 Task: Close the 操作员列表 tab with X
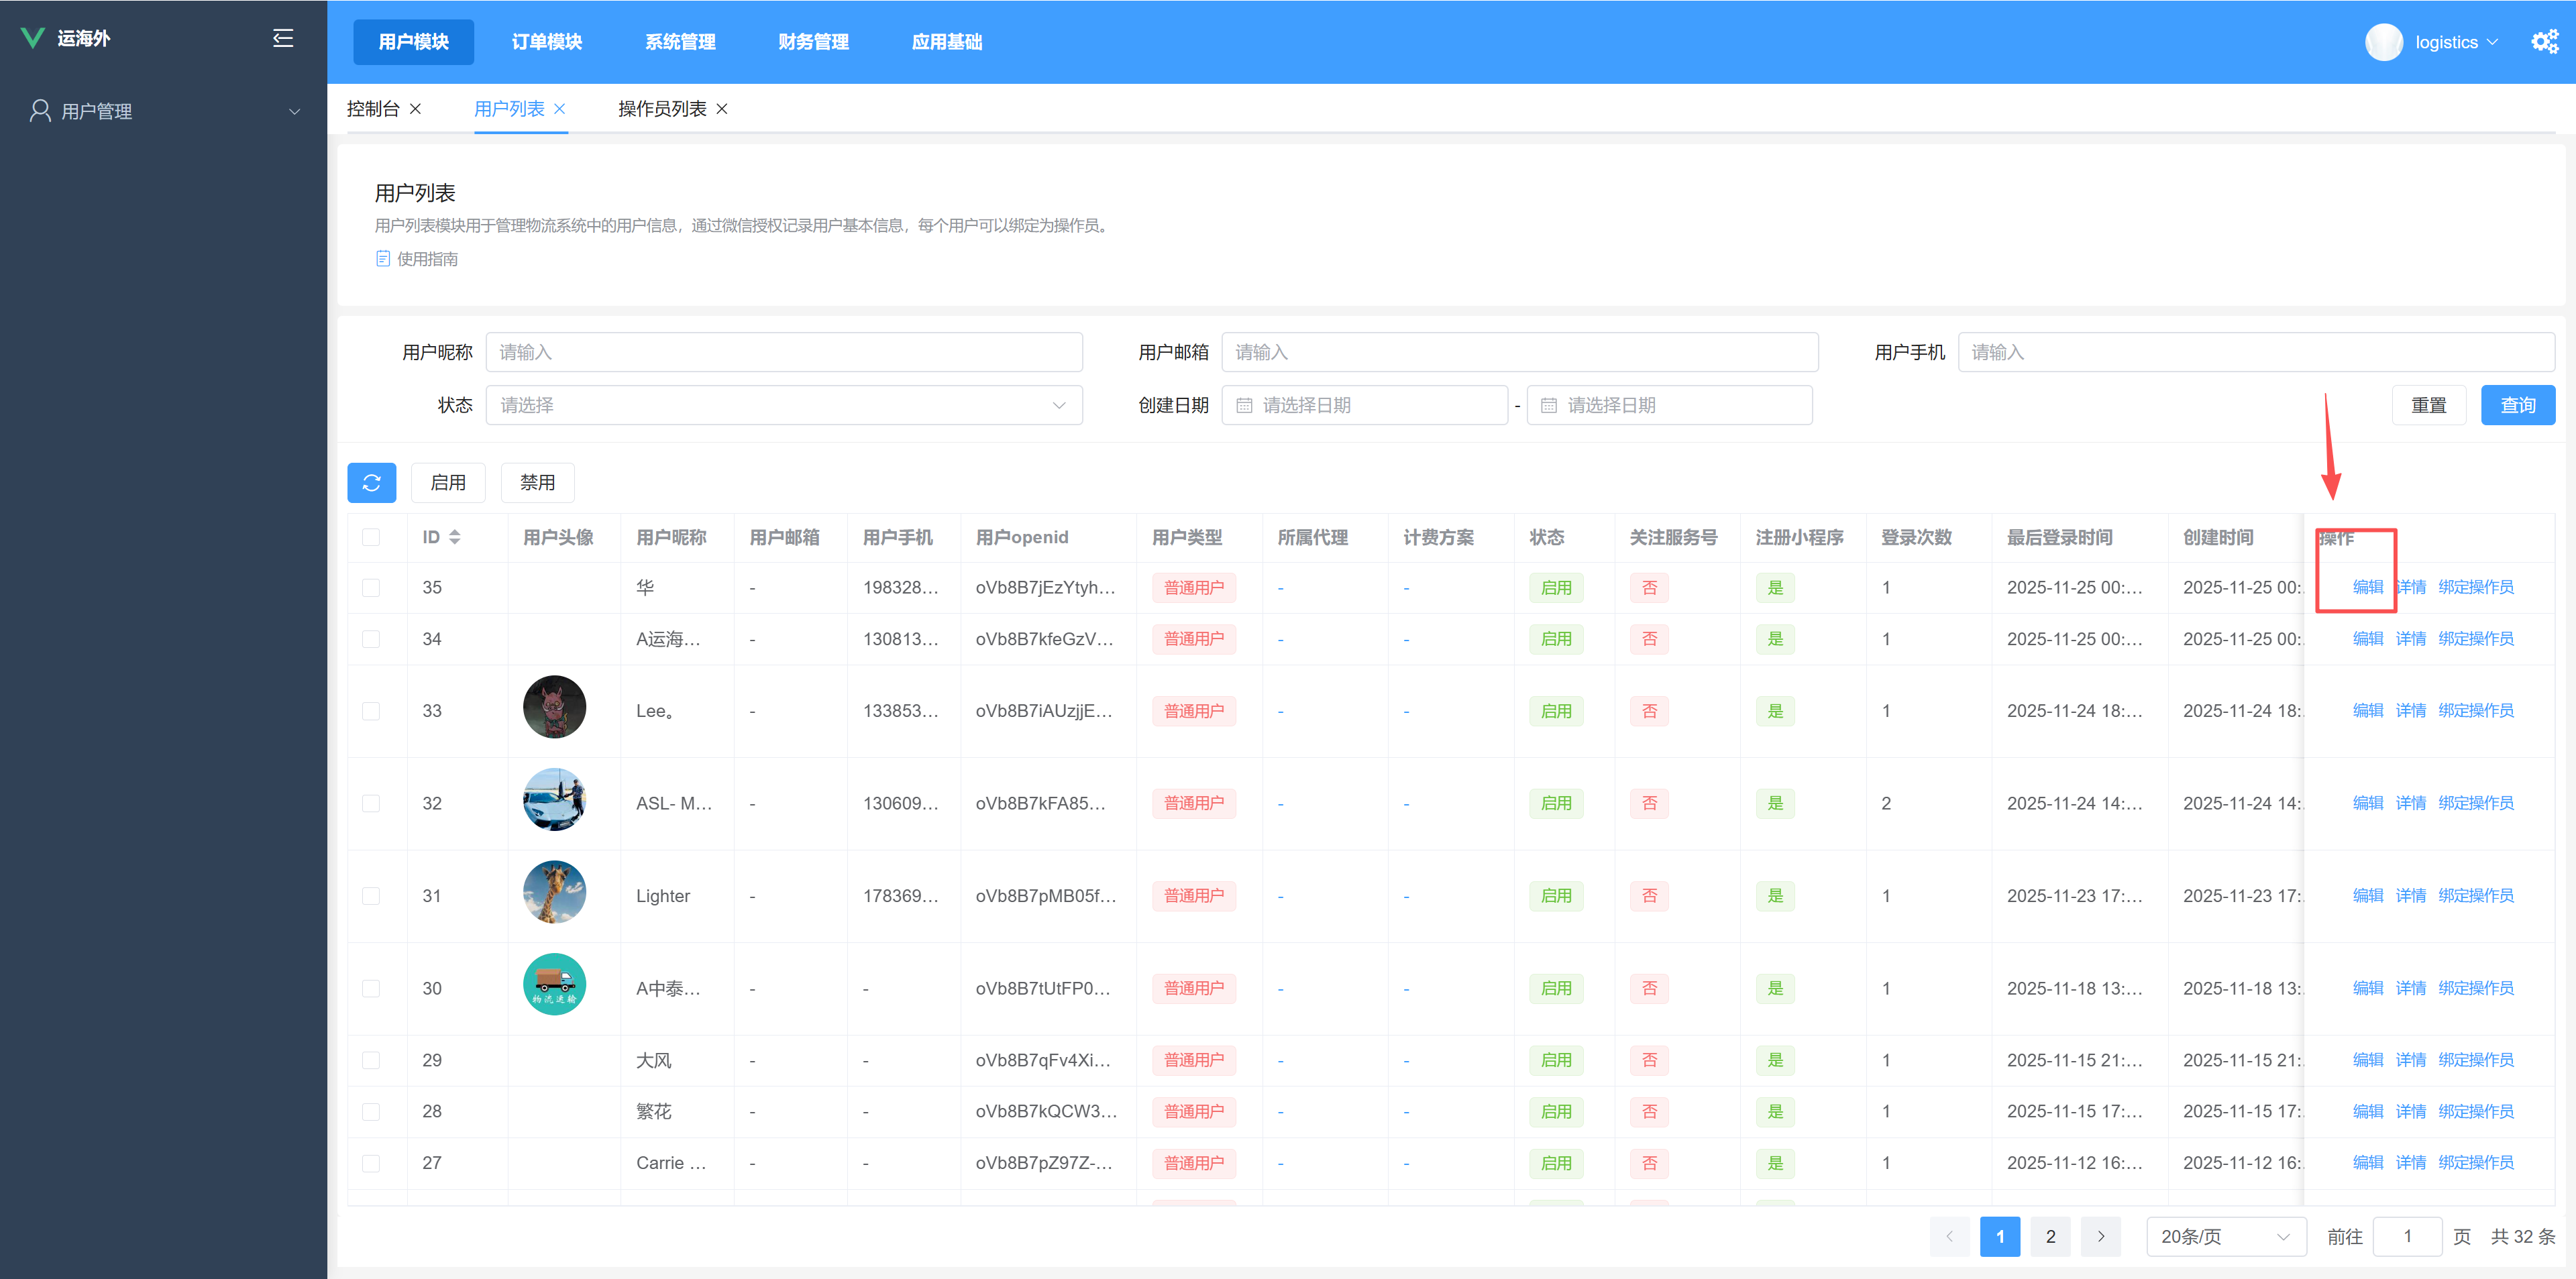point(722,109)
